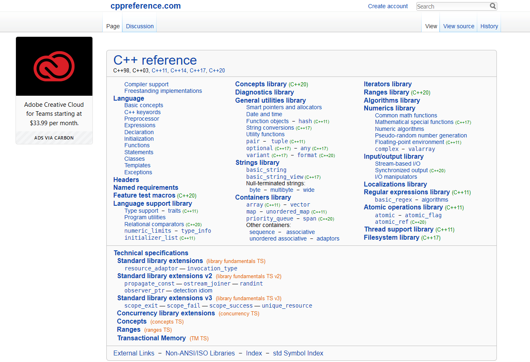This screenshot has height=362, width=530.
Task: Open Language support library heading
Action: click(x=153, y=203)
